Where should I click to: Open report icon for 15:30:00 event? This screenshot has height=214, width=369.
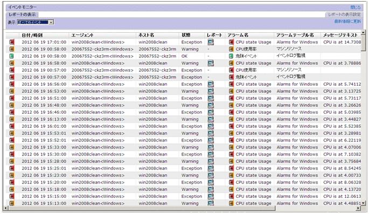pos(211,154)
